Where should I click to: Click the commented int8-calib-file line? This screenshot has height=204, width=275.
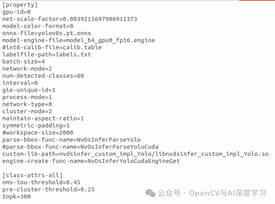pyautogui.click(x=52, y=47)
